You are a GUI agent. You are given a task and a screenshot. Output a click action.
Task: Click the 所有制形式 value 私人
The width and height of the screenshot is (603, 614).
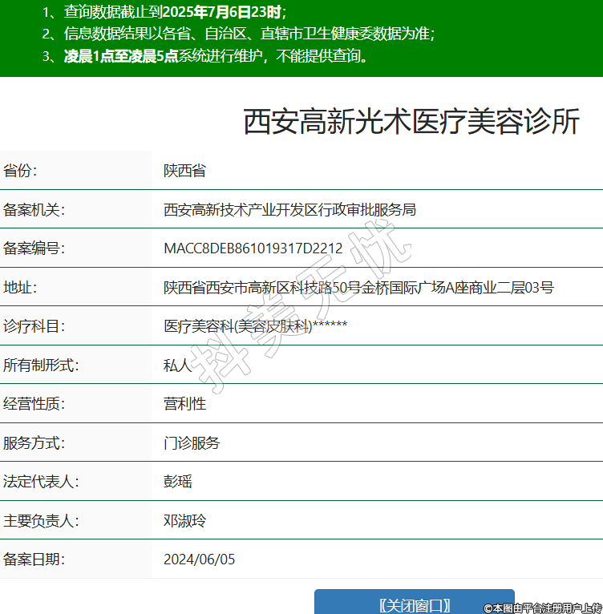click(177, 366)
